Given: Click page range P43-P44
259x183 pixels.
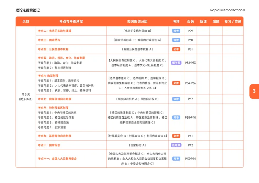Looking at the screenshot, I should coord(190,159).
